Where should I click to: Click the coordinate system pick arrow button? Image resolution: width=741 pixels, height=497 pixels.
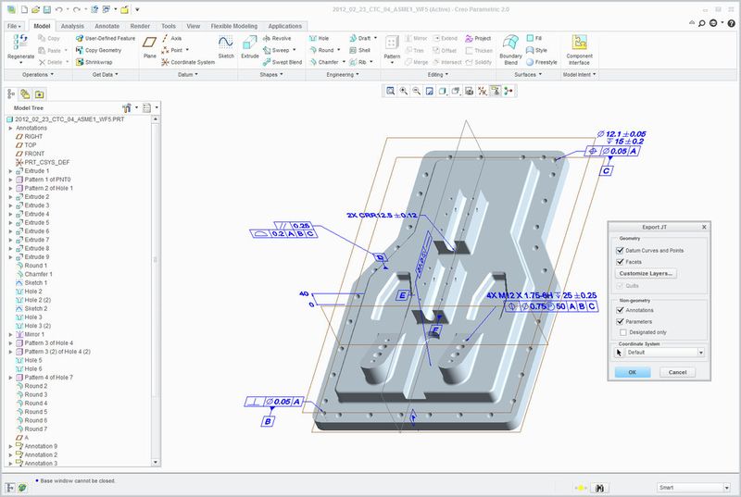click(619, 353)
